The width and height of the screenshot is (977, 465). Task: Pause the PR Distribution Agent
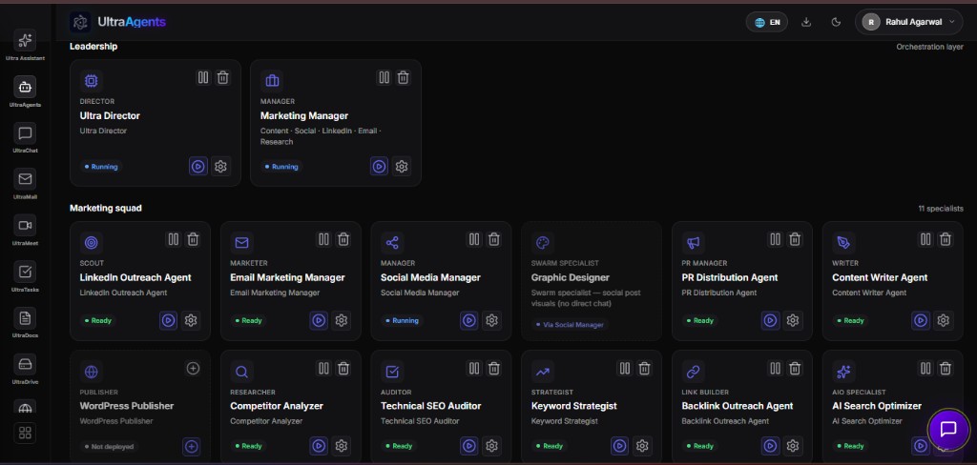pos(775,239)
